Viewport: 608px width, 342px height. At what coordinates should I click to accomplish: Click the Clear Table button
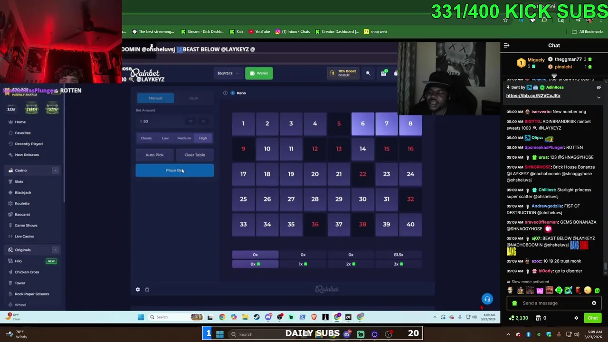[195, 155]
